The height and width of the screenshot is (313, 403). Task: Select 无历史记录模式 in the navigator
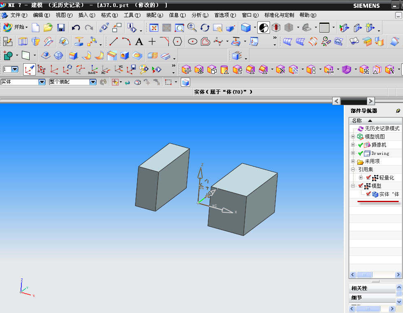click(382, 128)
